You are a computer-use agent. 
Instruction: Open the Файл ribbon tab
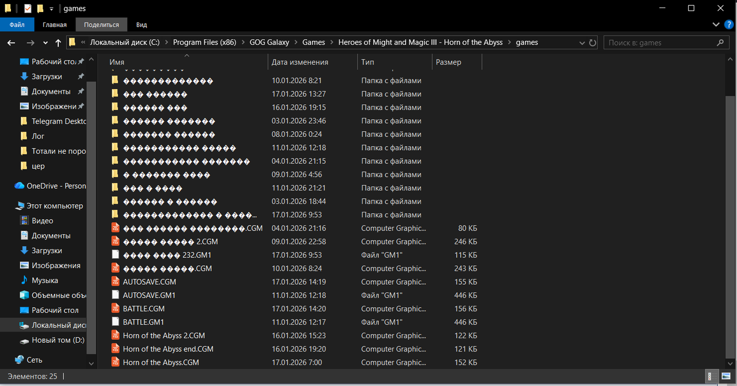[x=17, y=25]
